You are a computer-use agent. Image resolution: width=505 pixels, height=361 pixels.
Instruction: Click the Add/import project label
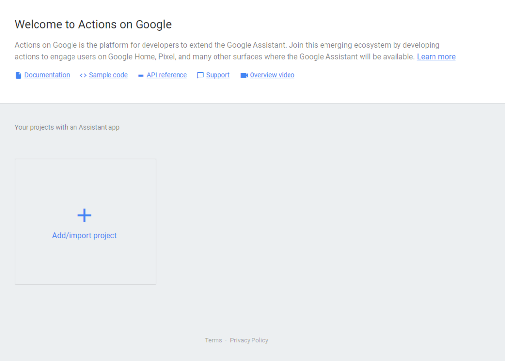[84, 235]
